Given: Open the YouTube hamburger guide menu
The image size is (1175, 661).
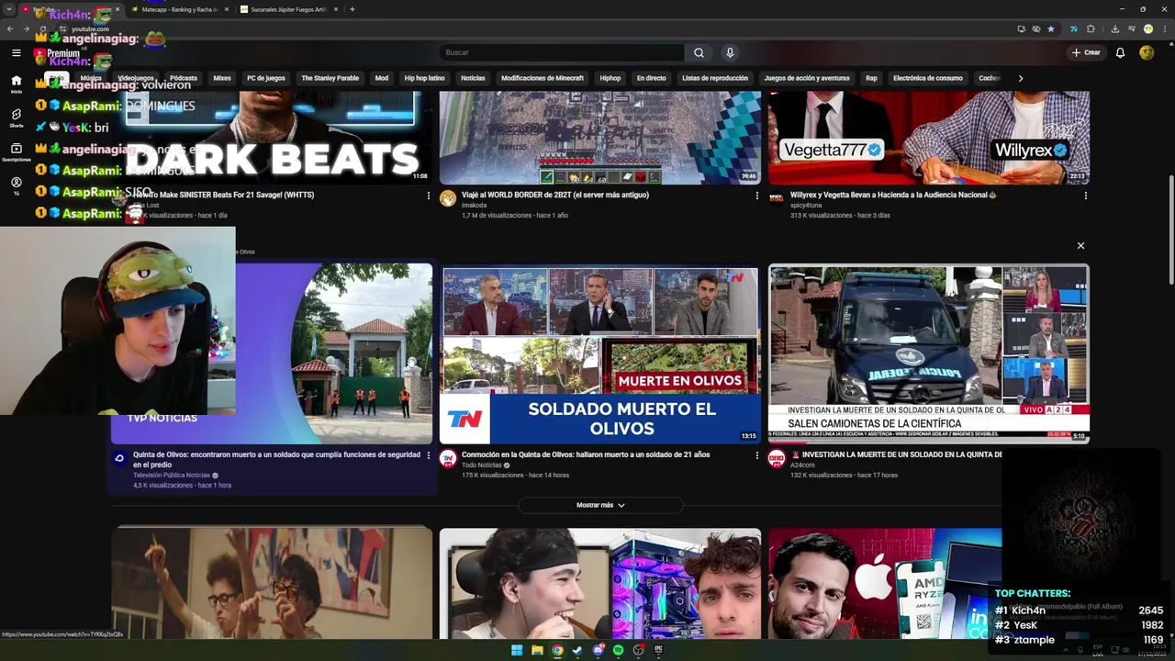Looking at the screenshot, I should (x=16, y=52).
